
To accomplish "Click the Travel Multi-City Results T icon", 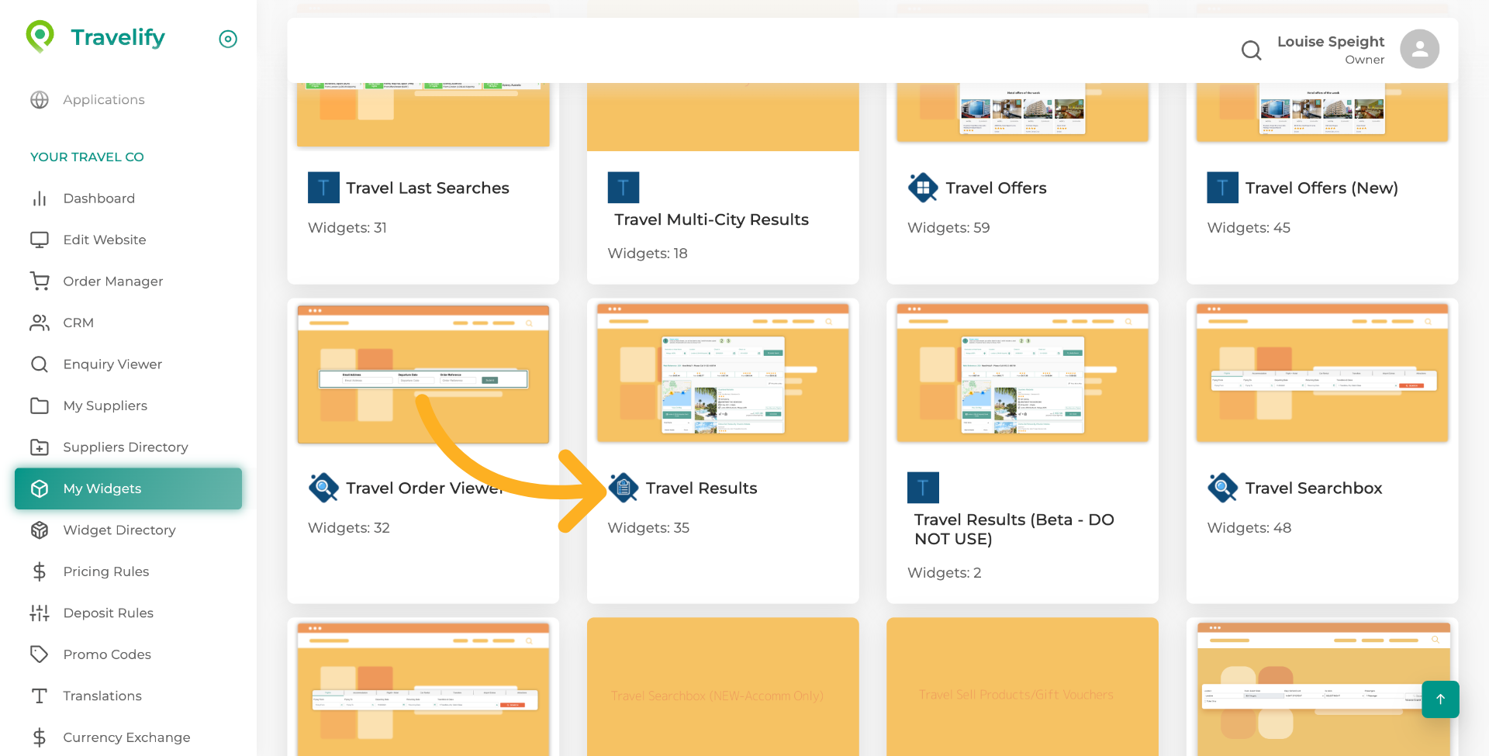I will coord(624,188).
